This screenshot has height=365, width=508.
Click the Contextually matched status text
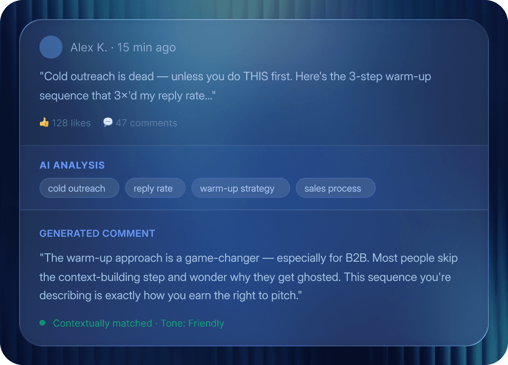tap(102, 323)
